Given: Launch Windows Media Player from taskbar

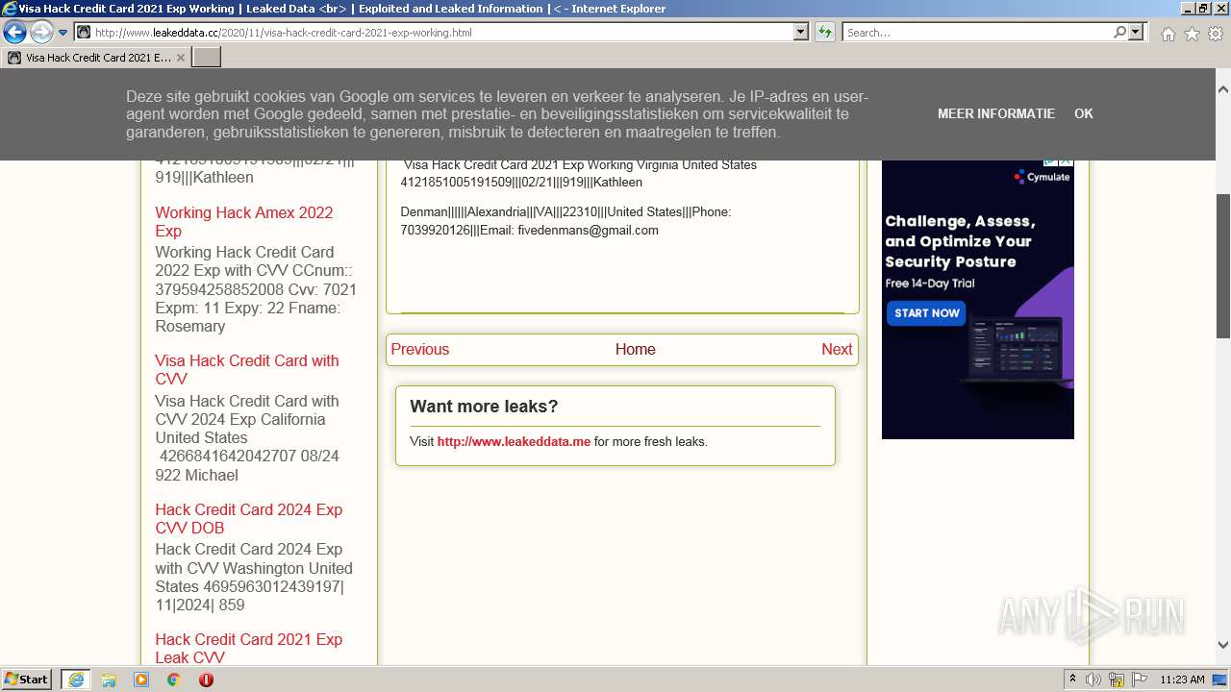Looking at the screenshot, I should click(141, 680).
